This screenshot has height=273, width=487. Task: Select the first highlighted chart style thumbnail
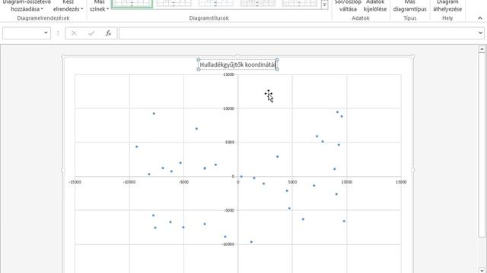[x=132, y=4]
